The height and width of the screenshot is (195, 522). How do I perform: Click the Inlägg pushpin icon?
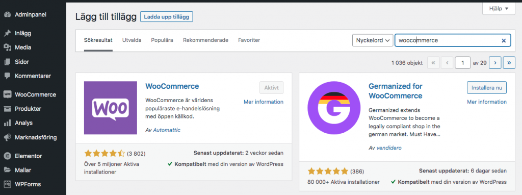[7, 33]
